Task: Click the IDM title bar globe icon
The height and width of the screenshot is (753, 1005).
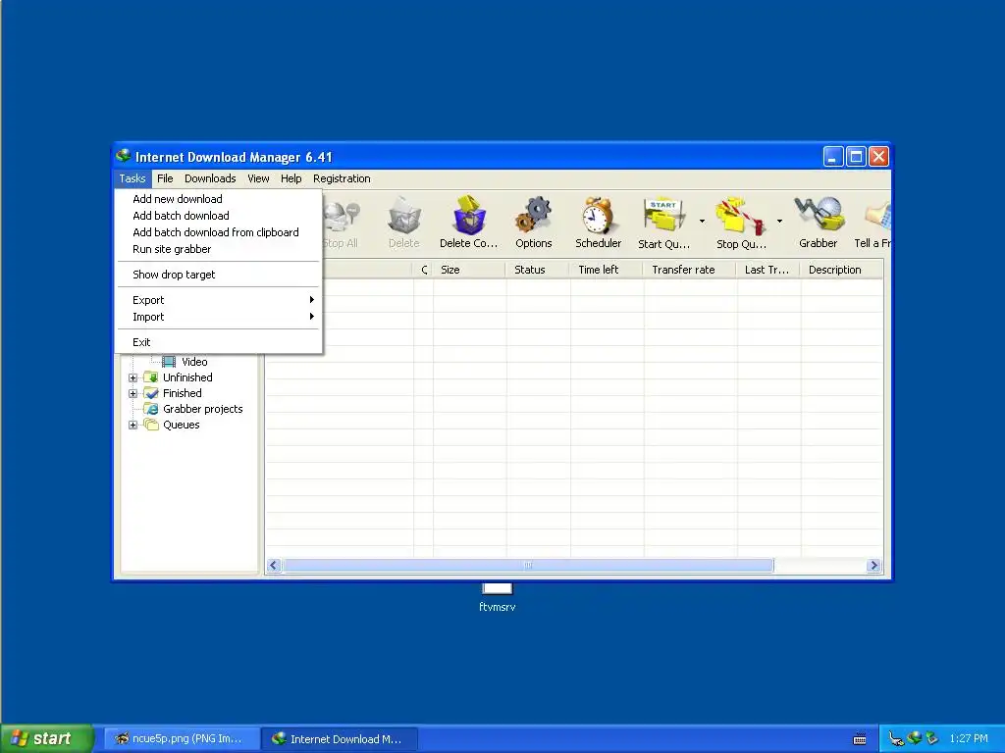Action: click(124, 156)
